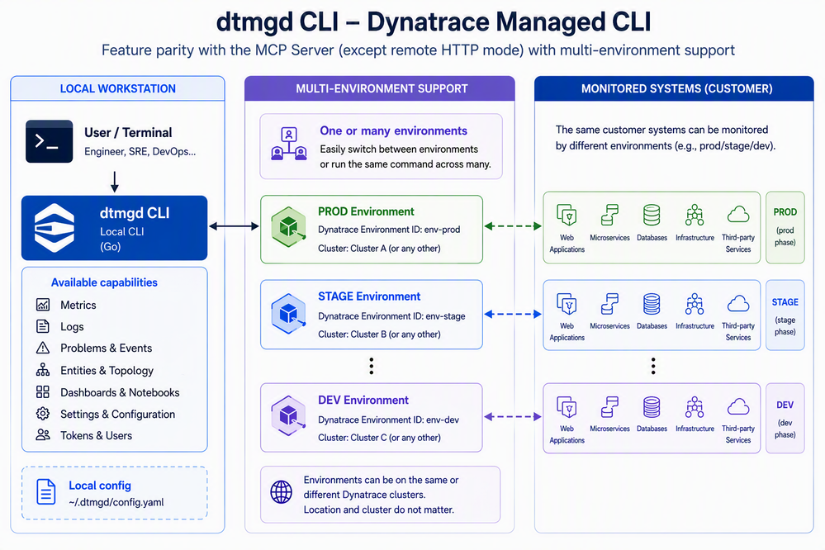Viewport: 825px width, 550px height.
Task: Click the Infrastructure icon in DEV row
Action: (695, 407)
